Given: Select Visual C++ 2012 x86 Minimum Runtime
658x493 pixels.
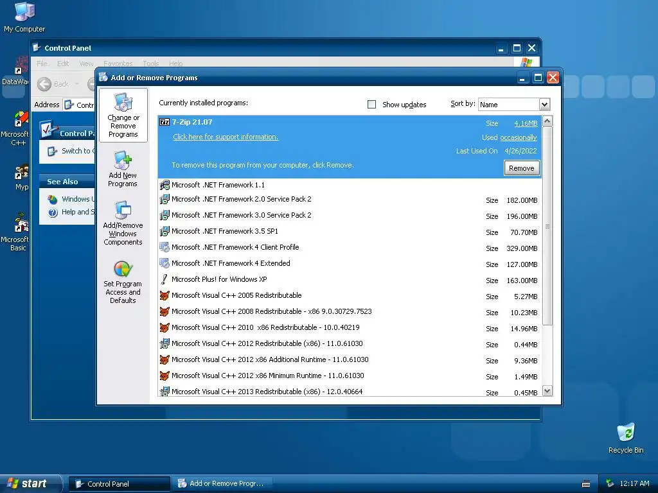Looking at the screenshot, I should tap(350, 376).
